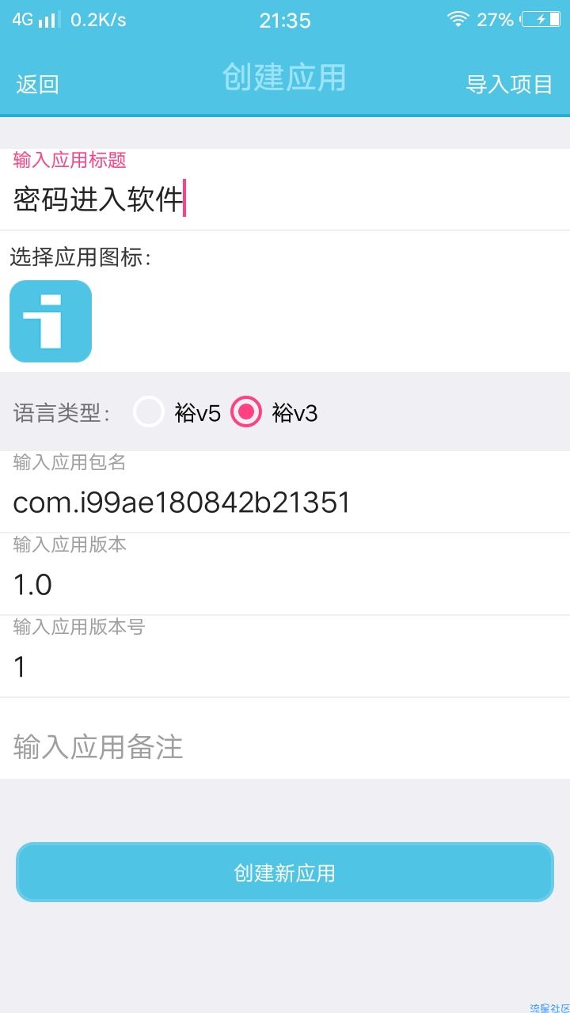Tap the 4G signal bars icon
This screenshot has width=570, height=1013.
click(x=48, y=20)
